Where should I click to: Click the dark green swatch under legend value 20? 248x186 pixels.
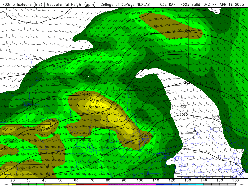(x=16, y=184)
